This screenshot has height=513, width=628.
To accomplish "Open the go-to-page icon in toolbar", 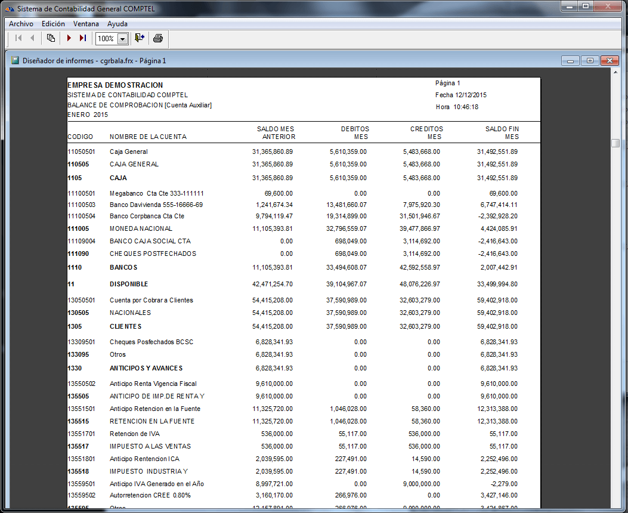I will [51, 38].
